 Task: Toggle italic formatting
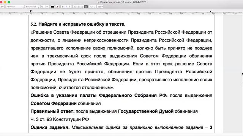click(66, 7)
